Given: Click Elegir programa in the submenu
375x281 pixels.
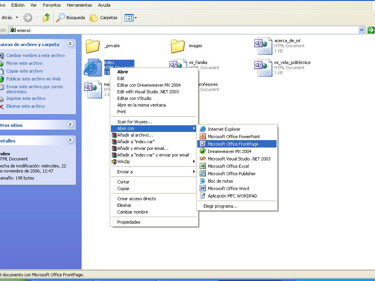Looking at the screenshot, I should click(237, 206).
